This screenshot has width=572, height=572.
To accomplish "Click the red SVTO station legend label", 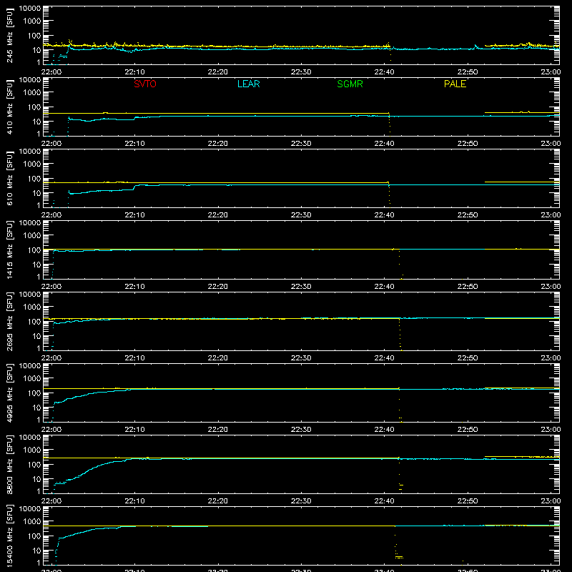I will [x=145, y=84].
